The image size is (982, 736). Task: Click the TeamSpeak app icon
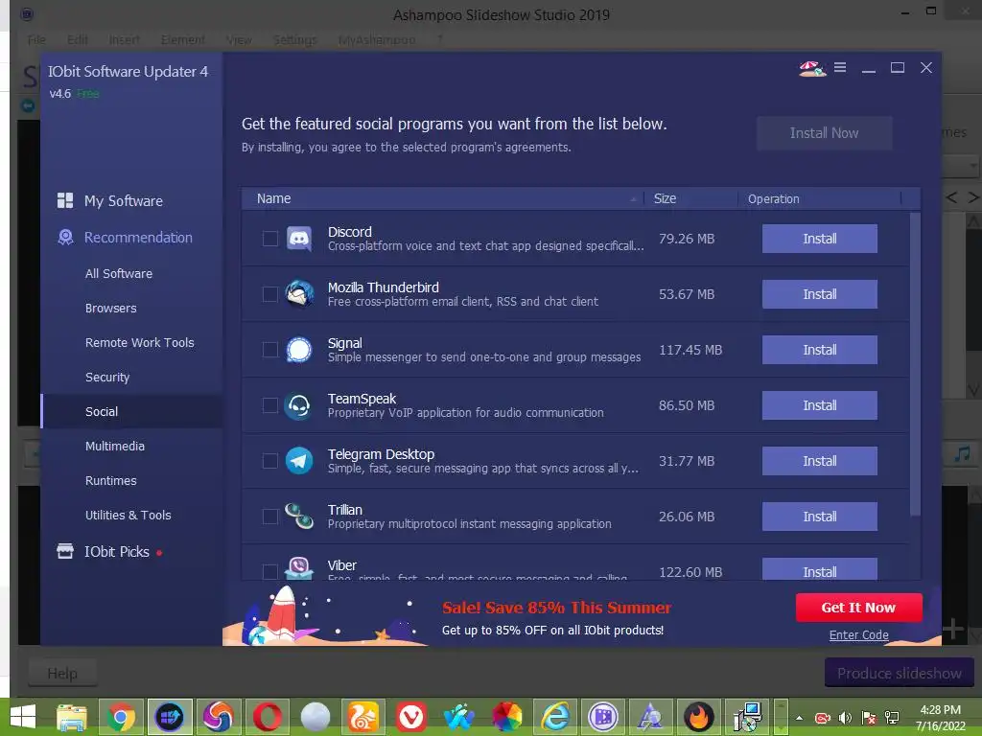(x=299, y=405)
